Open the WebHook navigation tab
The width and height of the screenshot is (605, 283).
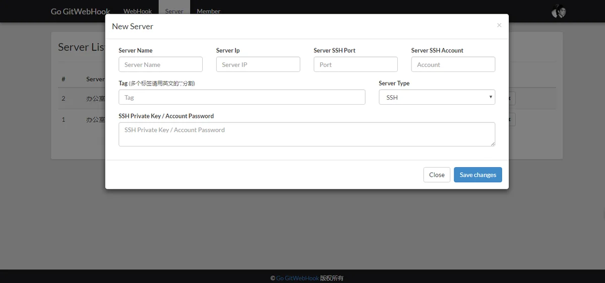(138, 11)
